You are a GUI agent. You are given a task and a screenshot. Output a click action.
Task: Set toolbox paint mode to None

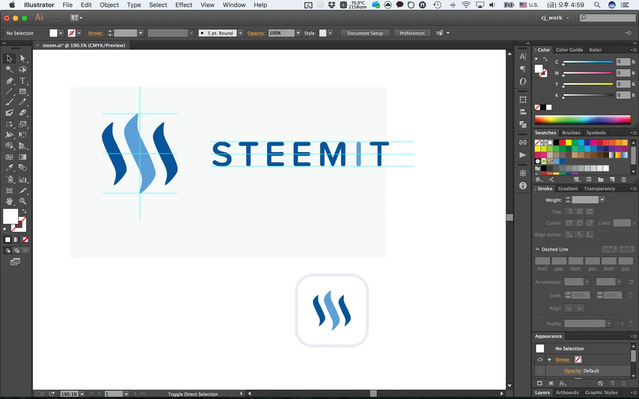[x=25, y=239]
